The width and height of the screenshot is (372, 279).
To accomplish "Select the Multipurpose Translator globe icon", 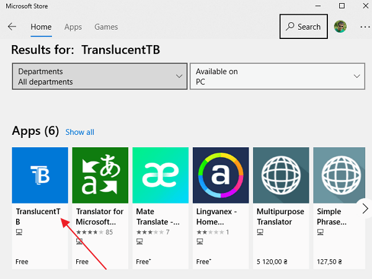I will point(281,175).
